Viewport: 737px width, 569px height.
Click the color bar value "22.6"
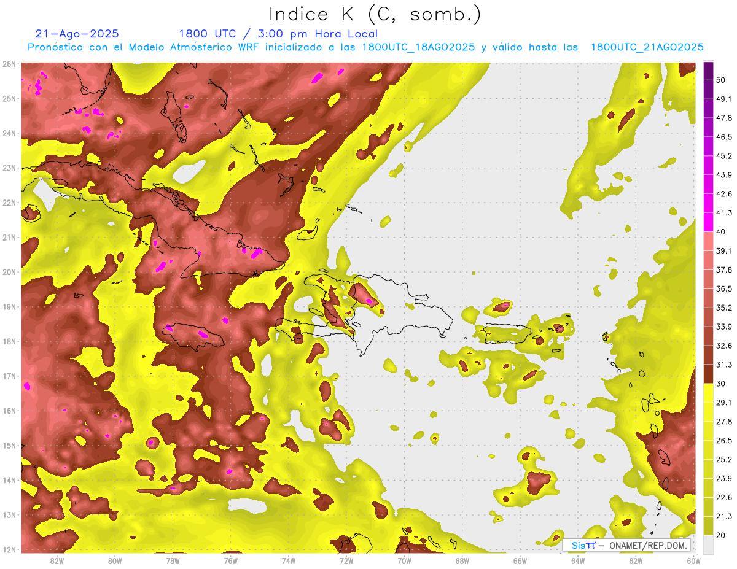click(x=725, y=497)
